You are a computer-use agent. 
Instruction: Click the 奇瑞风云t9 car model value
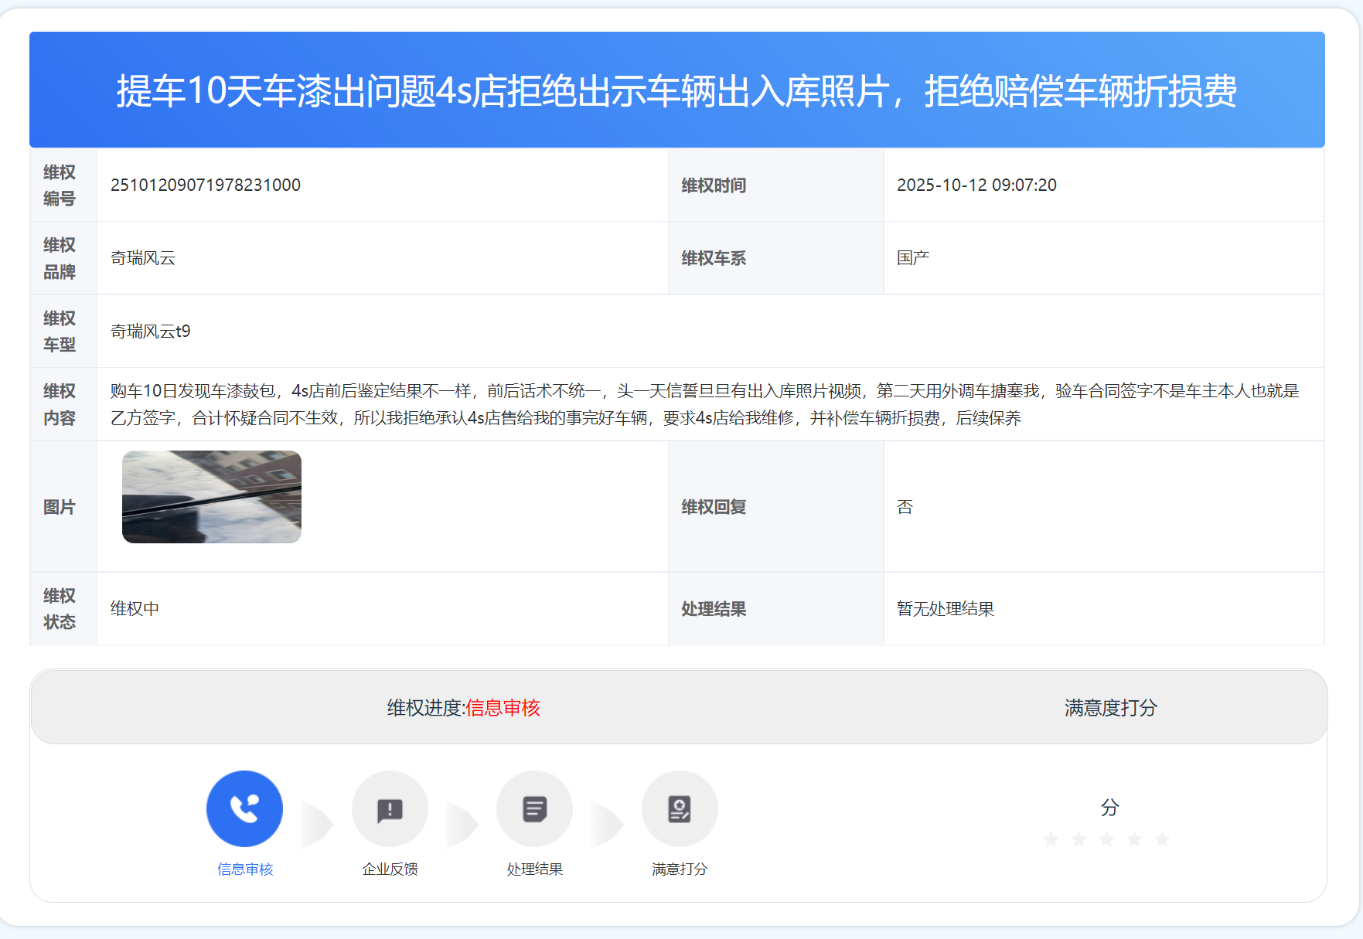(151, 332)
